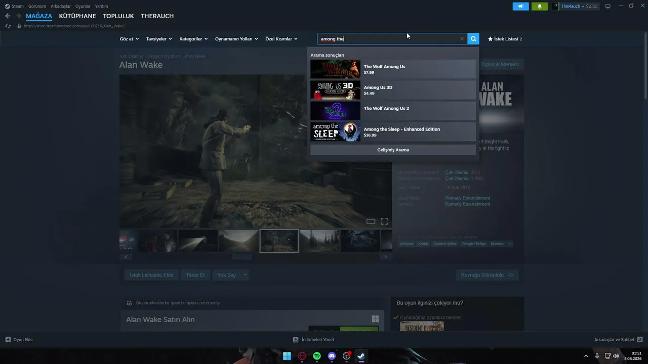
Task: Open the green notifications bell
Action: pos(539,6)
